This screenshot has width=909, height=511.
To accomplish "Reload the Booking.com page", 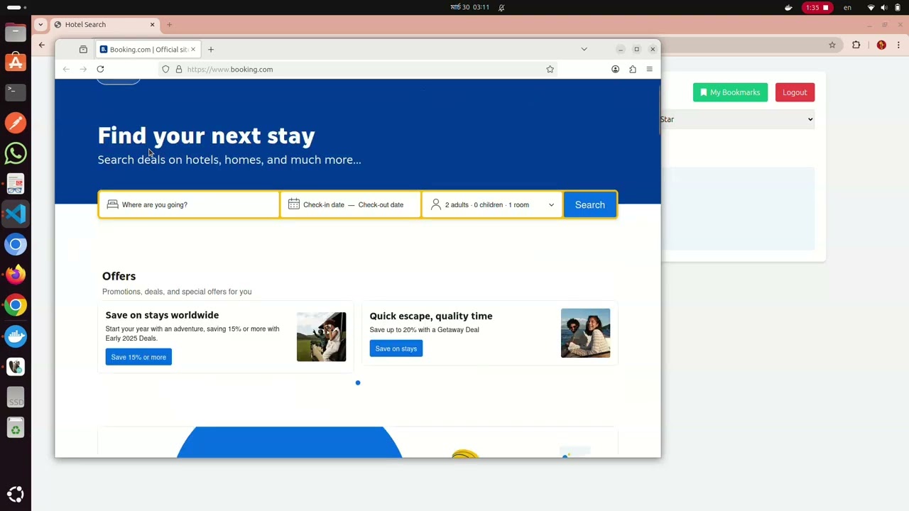I will click(x=100, y=69).
